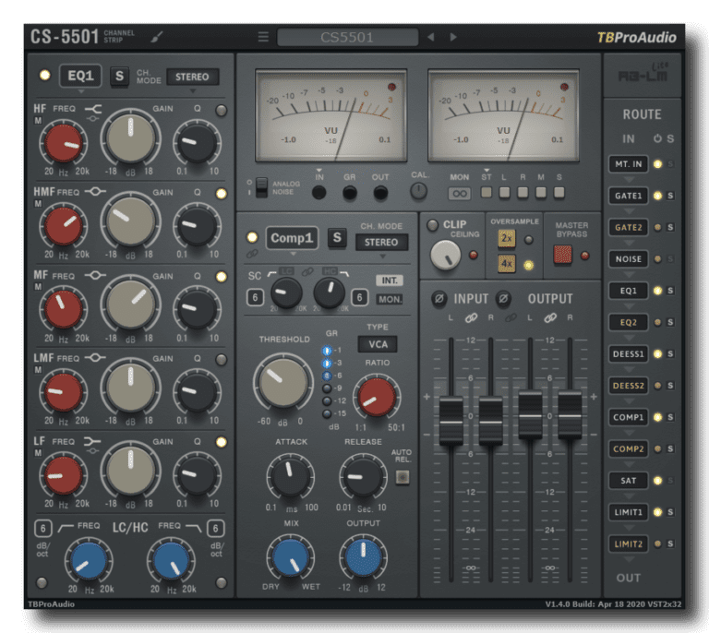The height and width of the screenshot is (633, 709).
Task: Click the TBProAudio logo
Action: coord(637,38)
